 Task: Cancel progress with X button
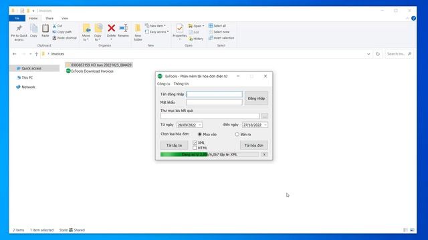264,154
